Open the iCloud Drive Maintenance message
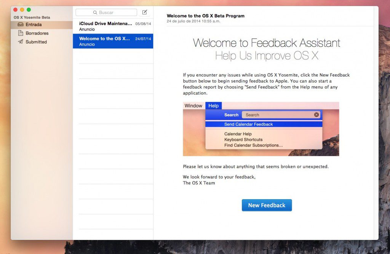 [x=113, y=26]
